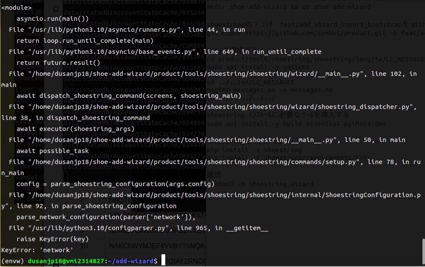This screenshot has height=267, width=425.
Task: Click the green "dusanjp18@vmi2314827" prompt text
Action: coord(66,261)
